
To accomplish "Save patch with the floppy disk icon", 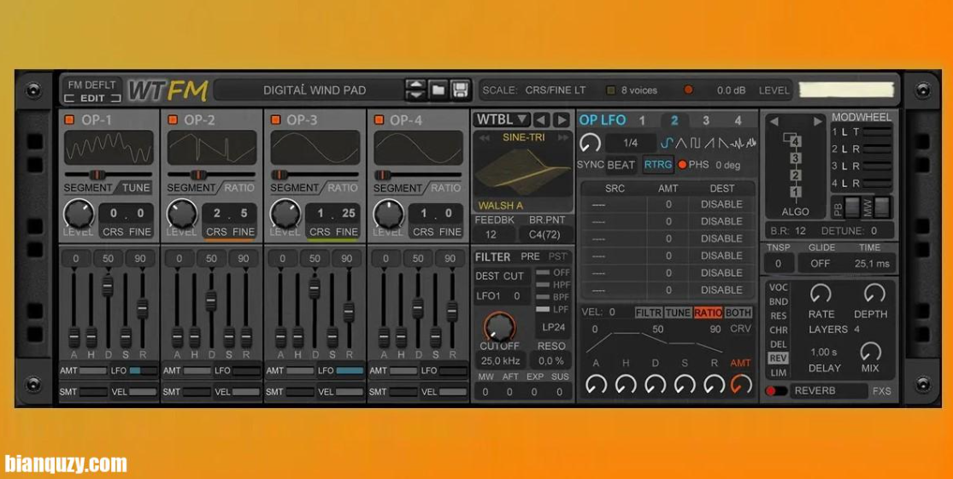I will (460, 90).
